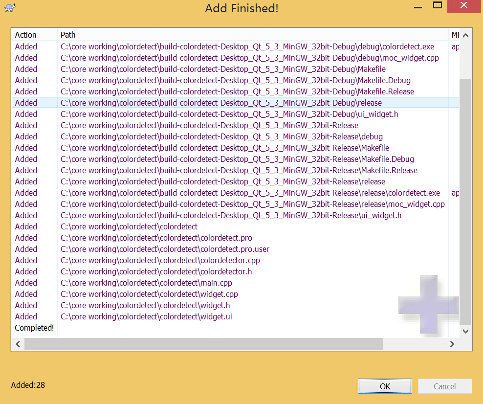Viewport: 483px width, 404px height.
Task: Minimize the Add Finished window
Action: pos(417,7)
